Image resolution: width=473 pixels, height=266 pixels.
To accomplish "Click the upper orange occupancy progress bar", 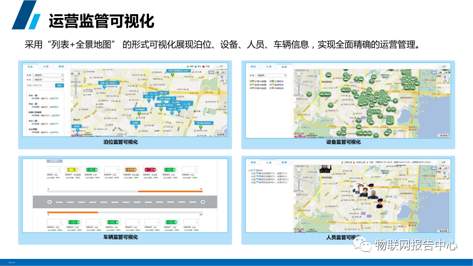I will (x=170, y=191).
